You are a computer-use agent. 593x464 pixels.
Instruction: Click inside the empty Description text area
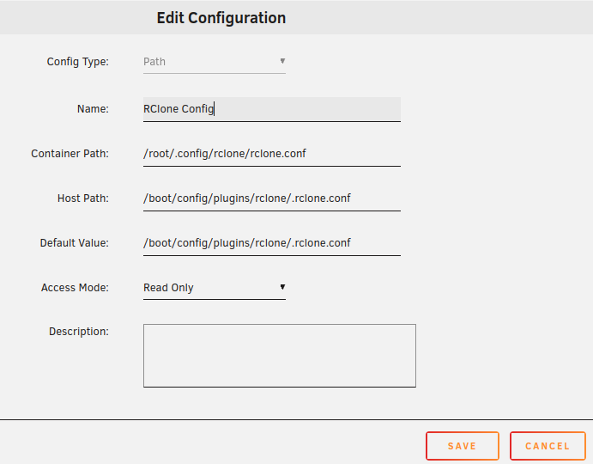pos(279,355)
